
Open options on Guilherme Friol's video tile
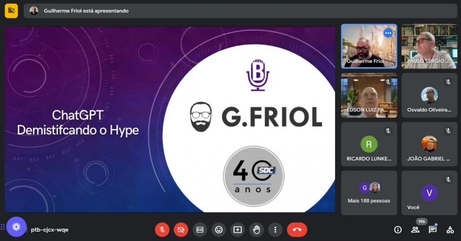point(388,33)
